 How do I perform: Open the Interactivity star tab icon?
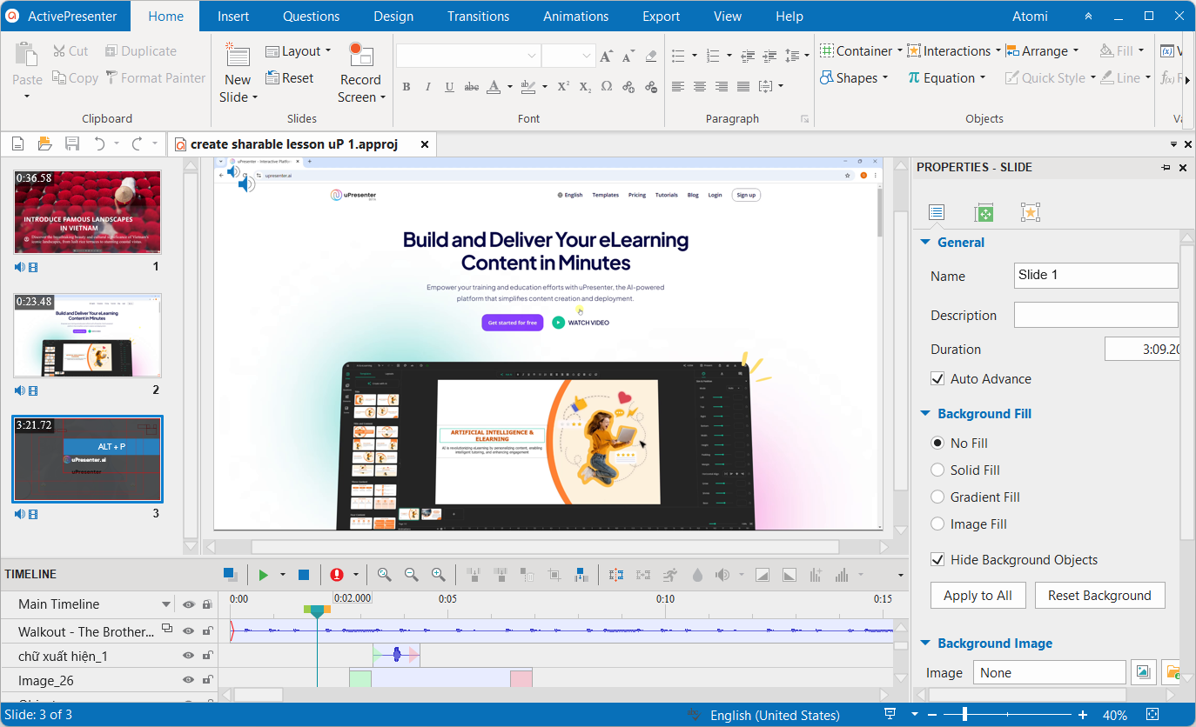coord(1031,212)
